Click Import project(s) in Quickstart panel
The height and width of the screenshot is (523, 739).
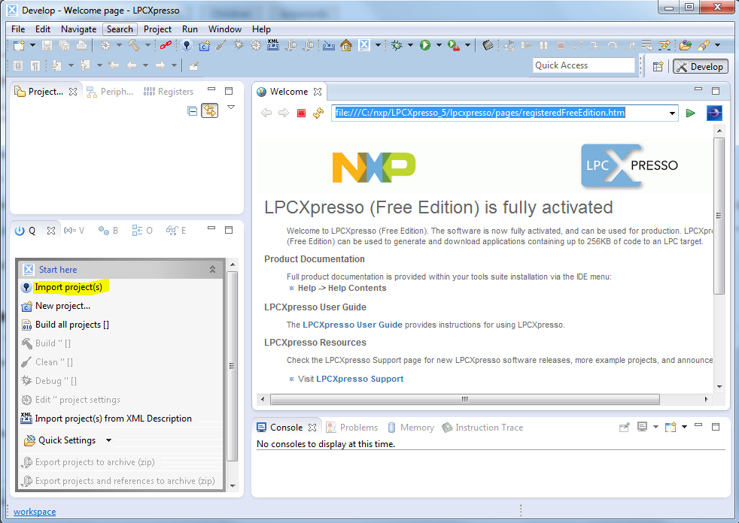[68, 287]
